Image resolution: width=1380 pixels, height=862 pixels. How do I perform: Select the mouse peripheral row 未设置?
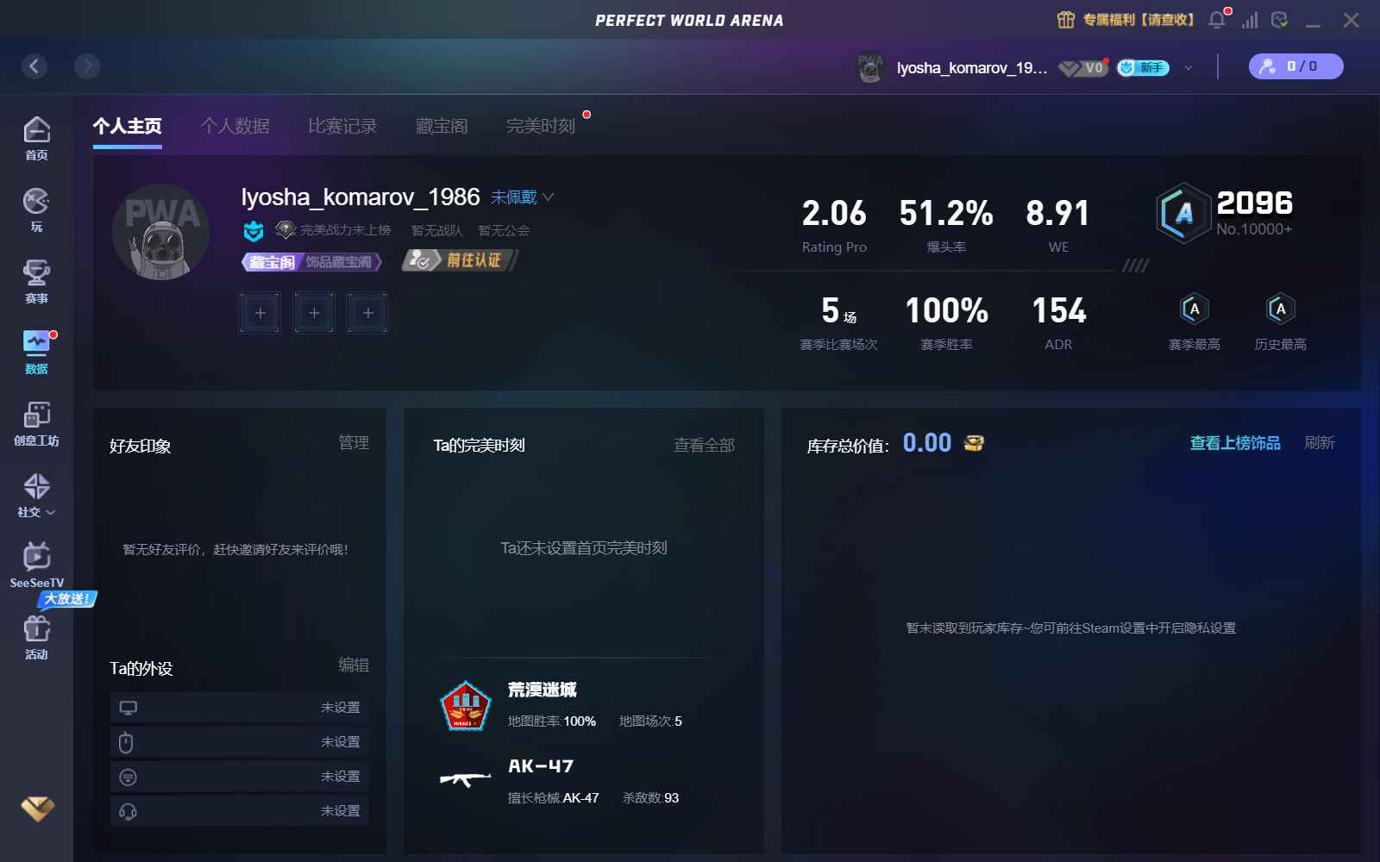pos(240,742)
